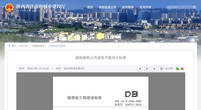Viewport: 201px width, 110px height.
Task: Click the national emblem logo
Action: click(x=9, y=8)
